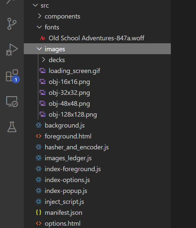Open index-popup.js file

pyautogui.click(x=66, y=191)
